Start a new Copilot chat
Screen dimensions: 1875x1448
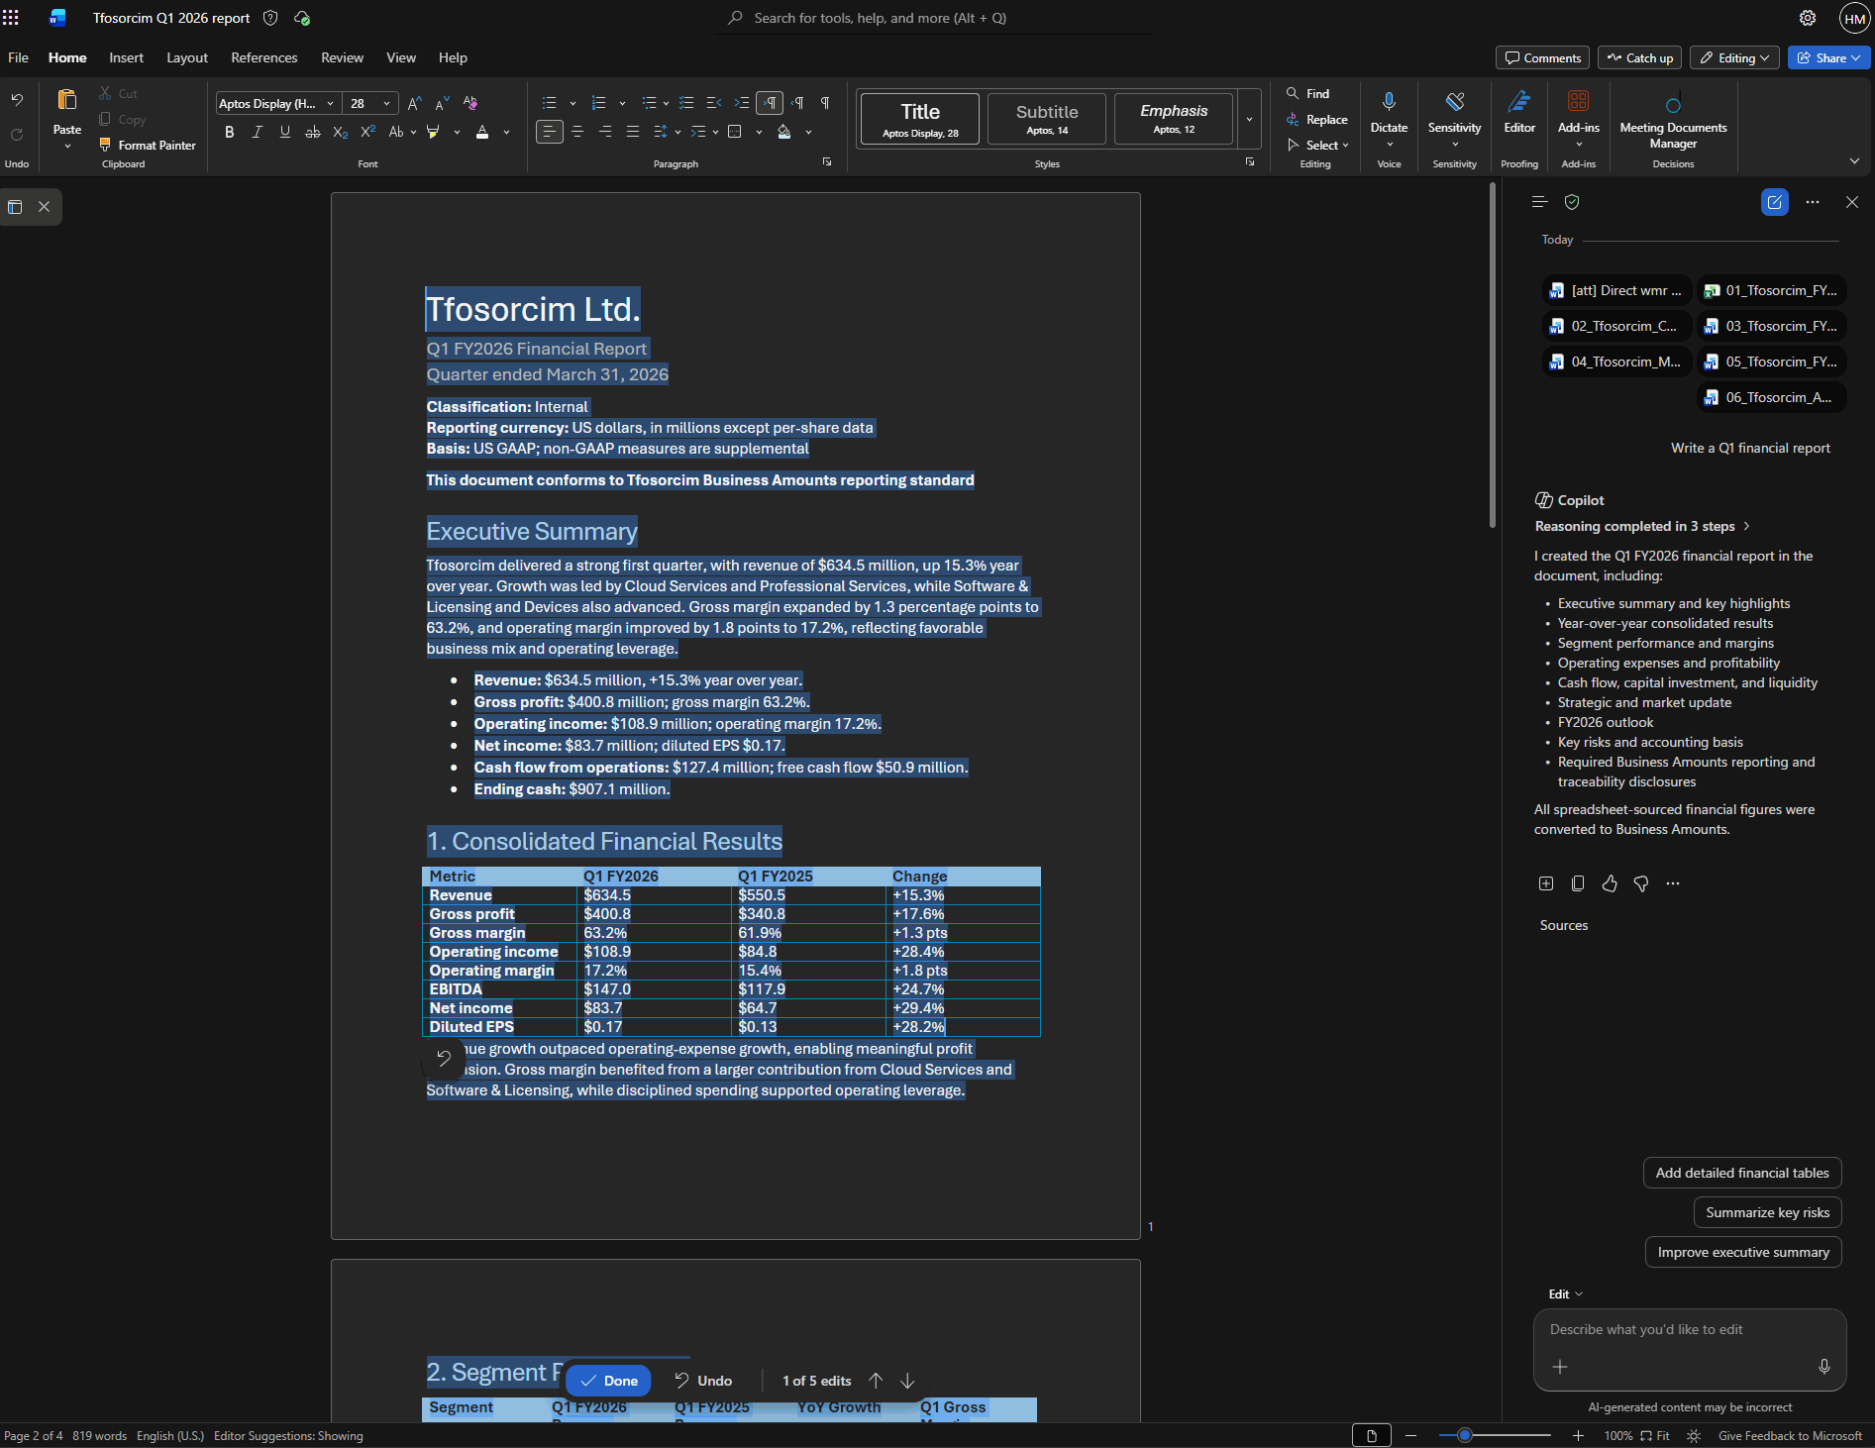point(1774,202)
